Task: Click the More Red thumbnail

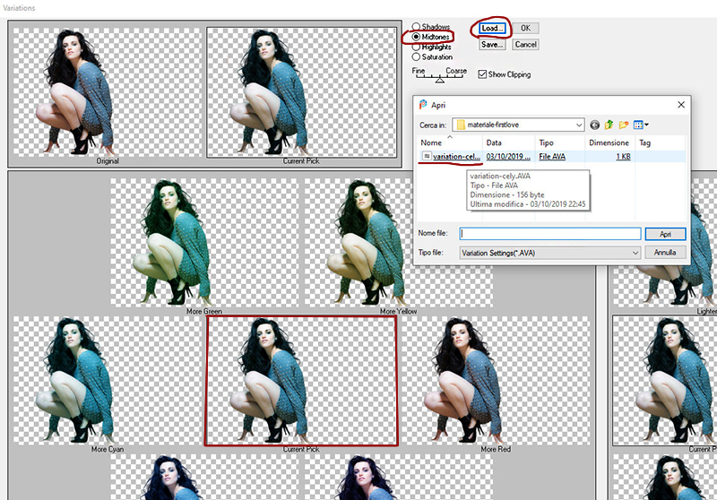Action: click(496, 380)
